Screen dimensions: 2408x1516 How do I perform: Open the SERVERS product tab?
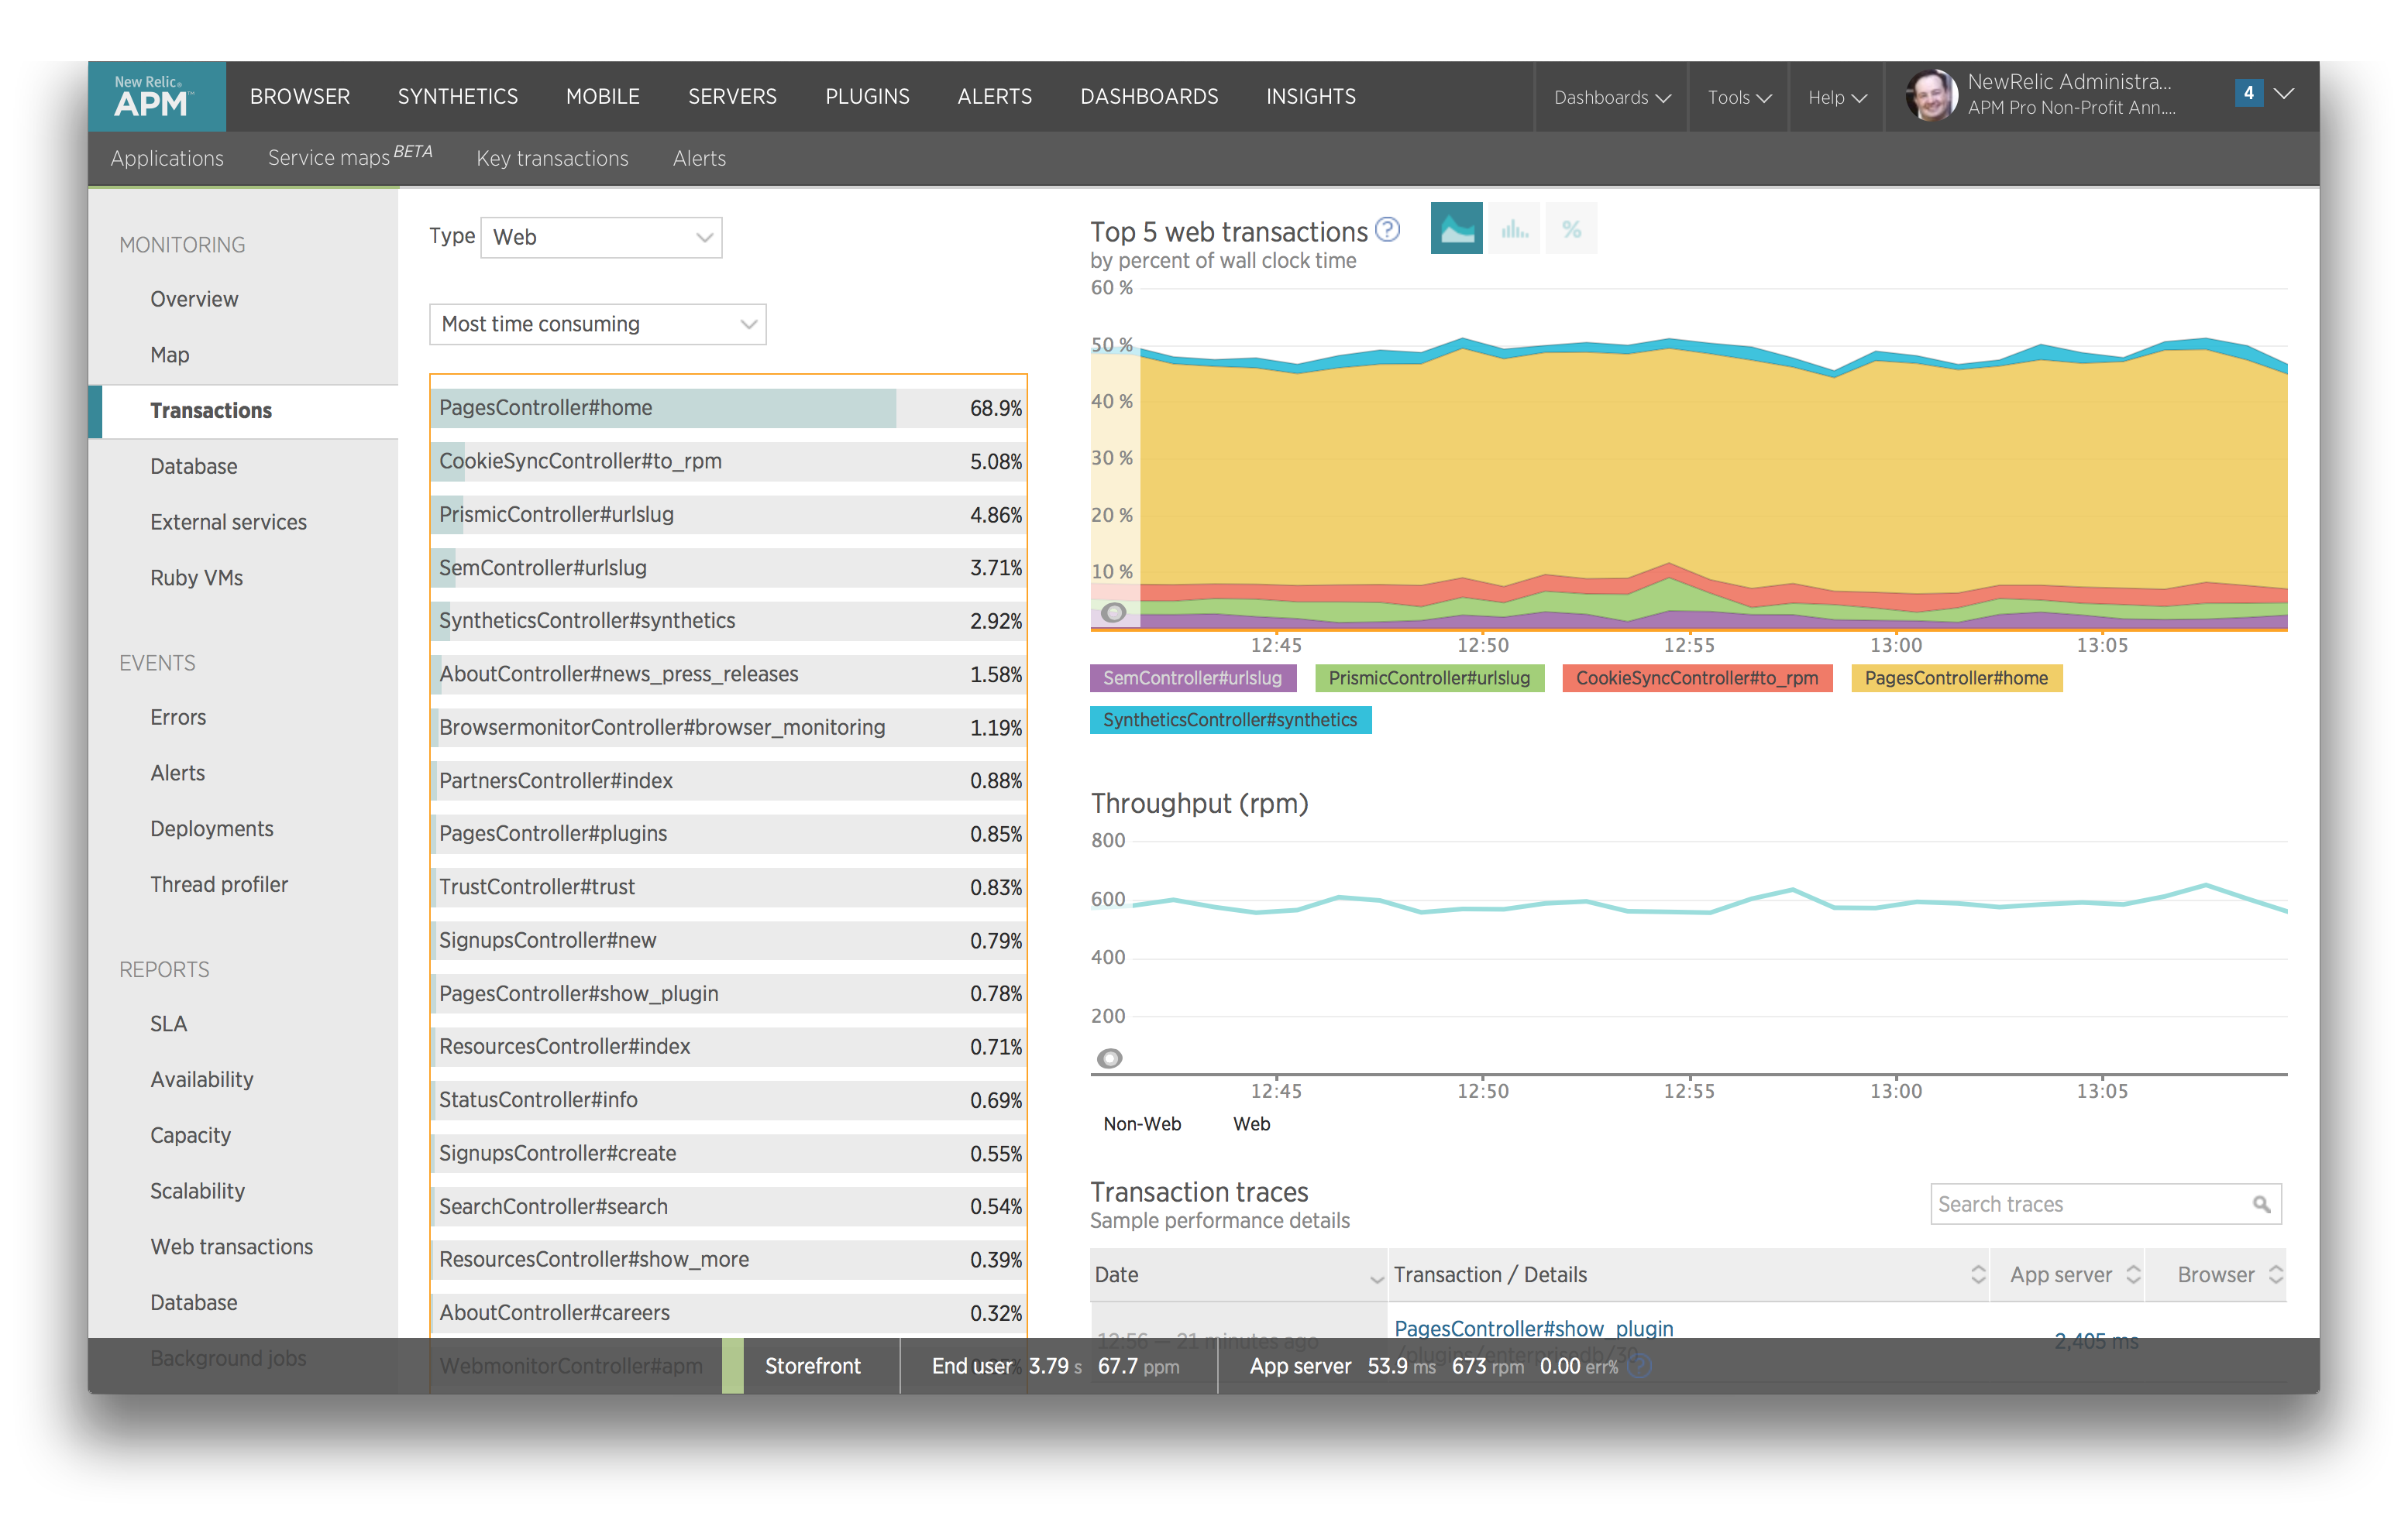coord(732,97)
